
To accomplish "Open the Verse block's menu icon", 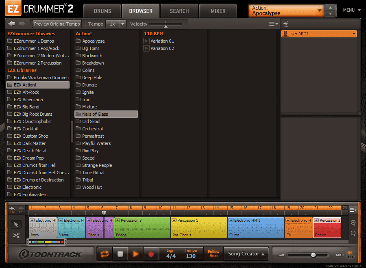I will click(61, 220).
